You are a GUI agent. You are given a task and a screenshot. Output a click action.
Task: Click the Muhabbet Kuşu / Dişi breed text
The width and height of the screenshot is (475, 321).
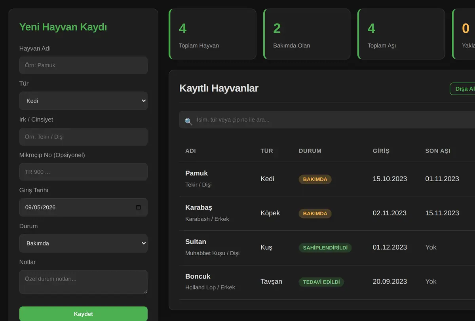[212, 253]
